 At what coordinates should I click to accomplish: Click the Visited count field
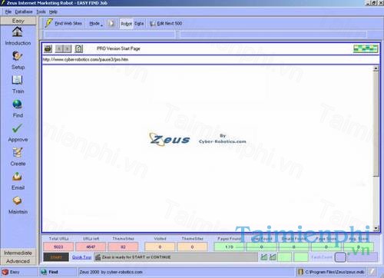[160, 247]
